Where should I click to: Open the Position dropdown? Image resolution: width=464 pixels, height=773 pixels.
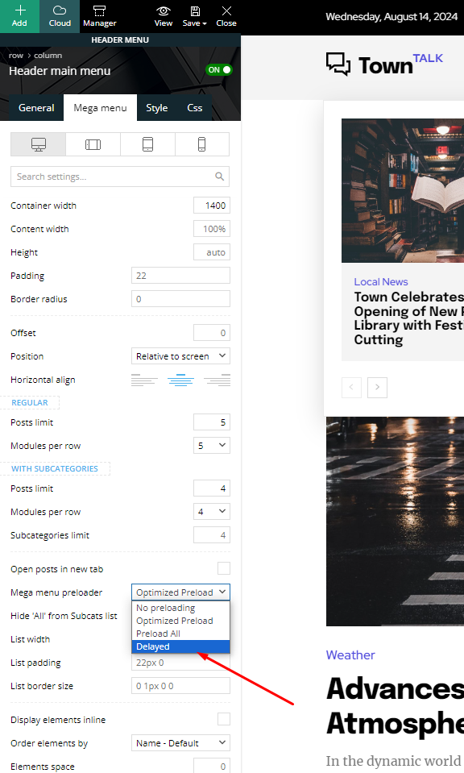pyautogui.click(x=180, y=356)
